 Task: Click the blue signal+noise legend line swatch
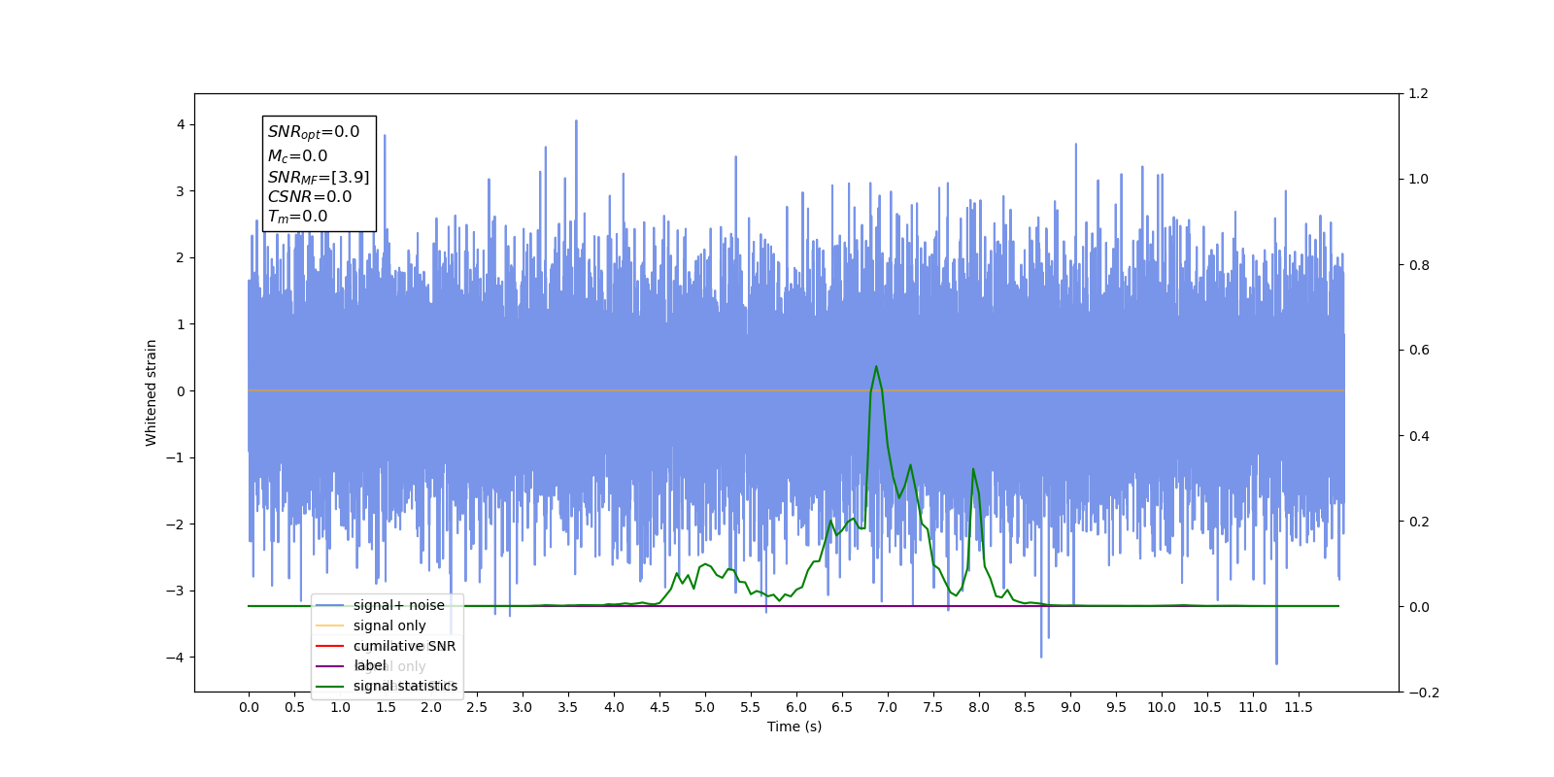(330, 605)
